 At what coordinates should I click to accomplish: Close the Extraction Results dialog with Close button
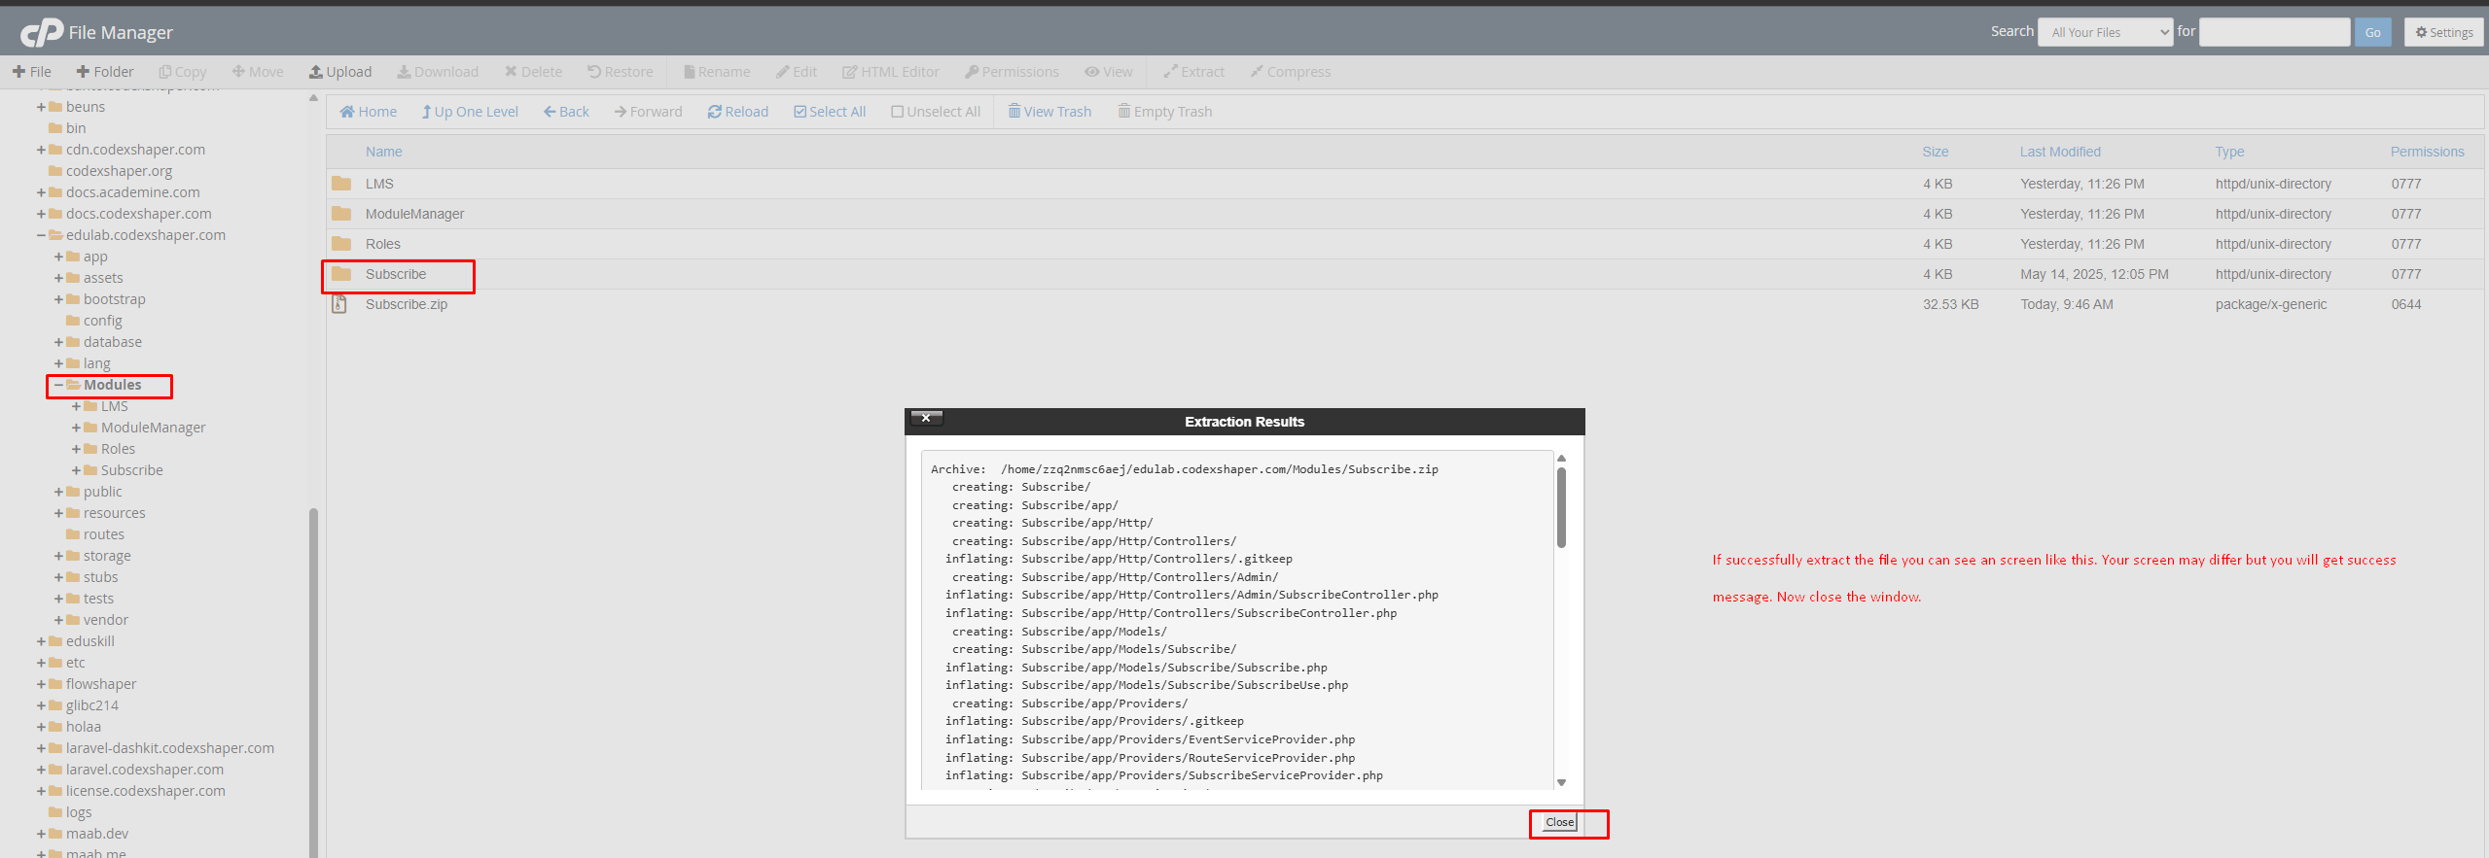pyautogui.click(x=1559, y=822)
